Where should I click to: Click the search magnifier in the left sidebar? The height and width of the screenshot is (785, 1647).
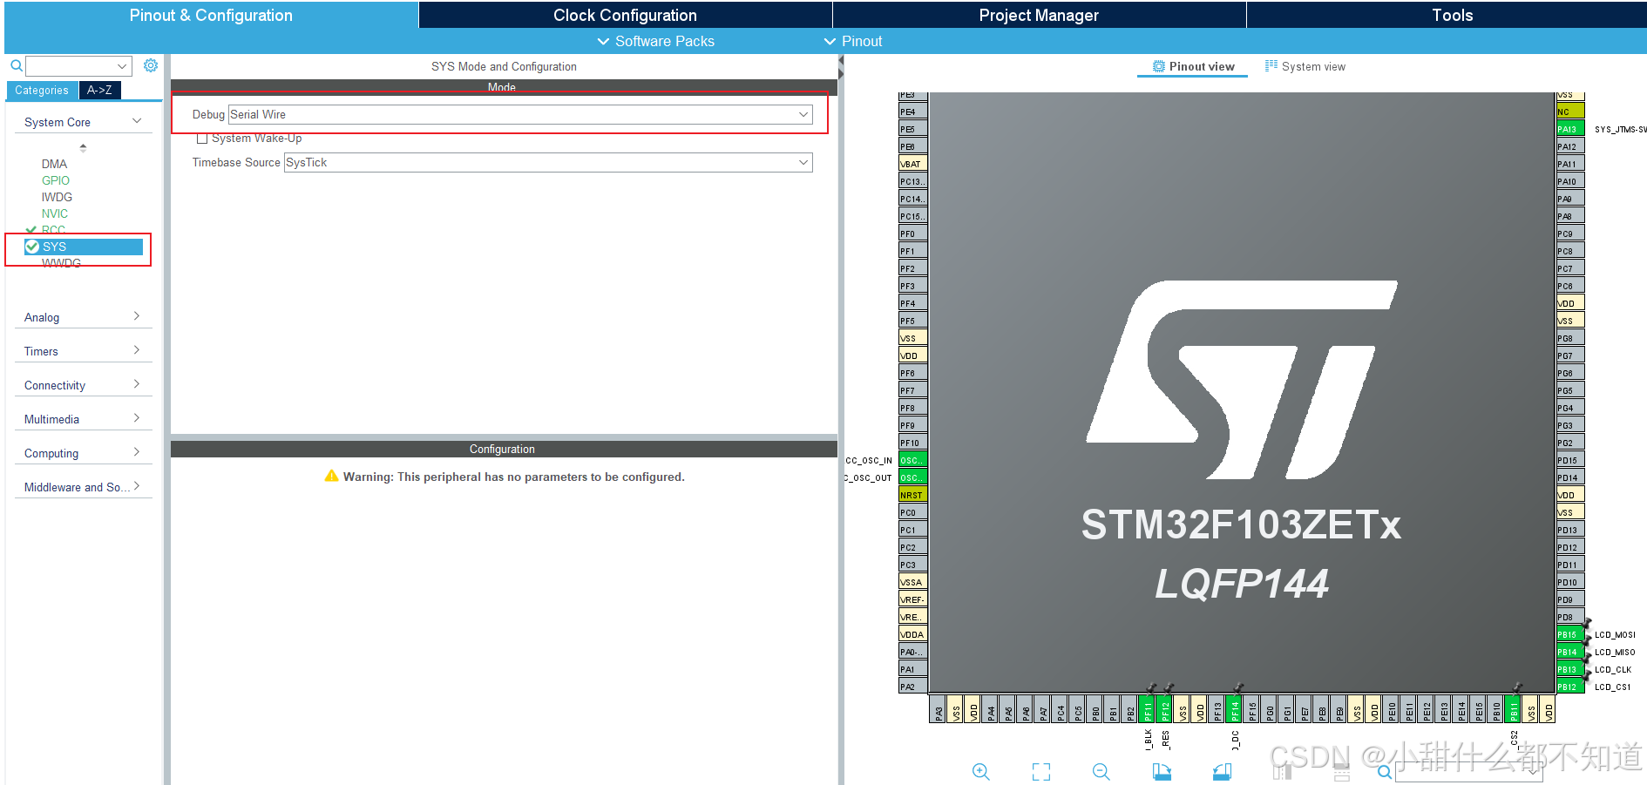tap(16, 64)
